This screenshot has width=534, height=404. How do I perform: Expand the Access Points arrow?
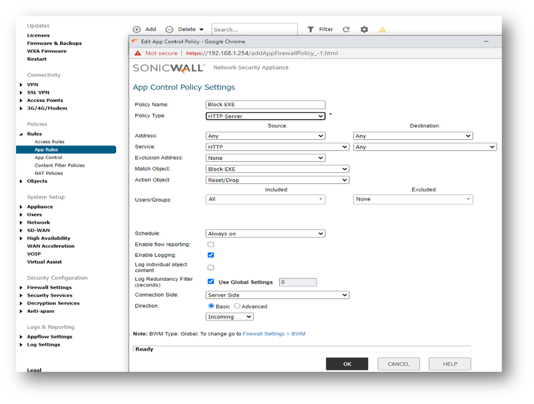click(x=21, y=101)
